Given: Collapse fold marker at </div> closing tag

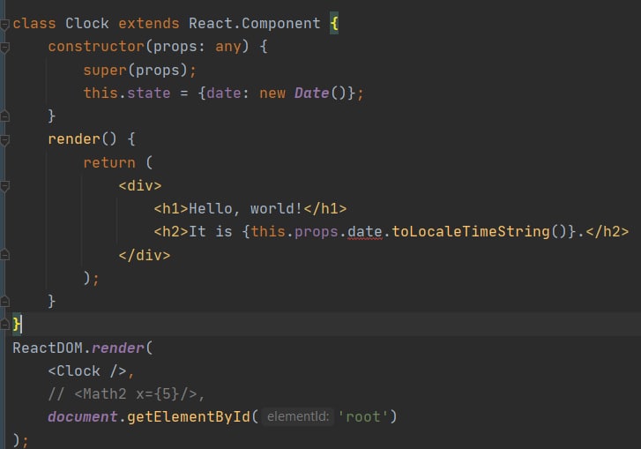Looking at the screenshot, I should [4, 255].
